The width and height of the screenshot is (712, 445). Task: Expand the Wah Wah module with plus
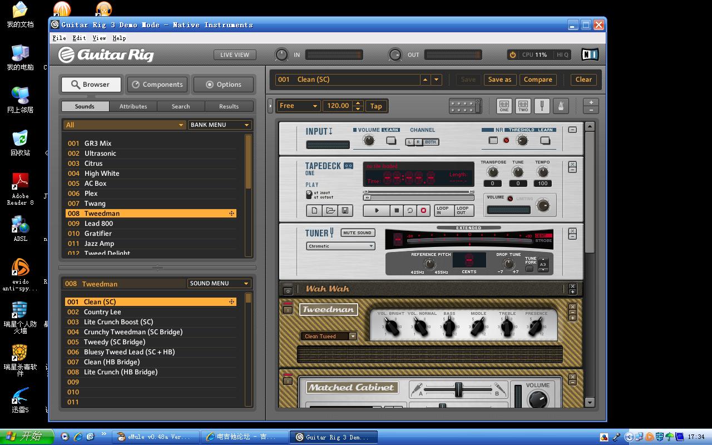tap(572, 291)
